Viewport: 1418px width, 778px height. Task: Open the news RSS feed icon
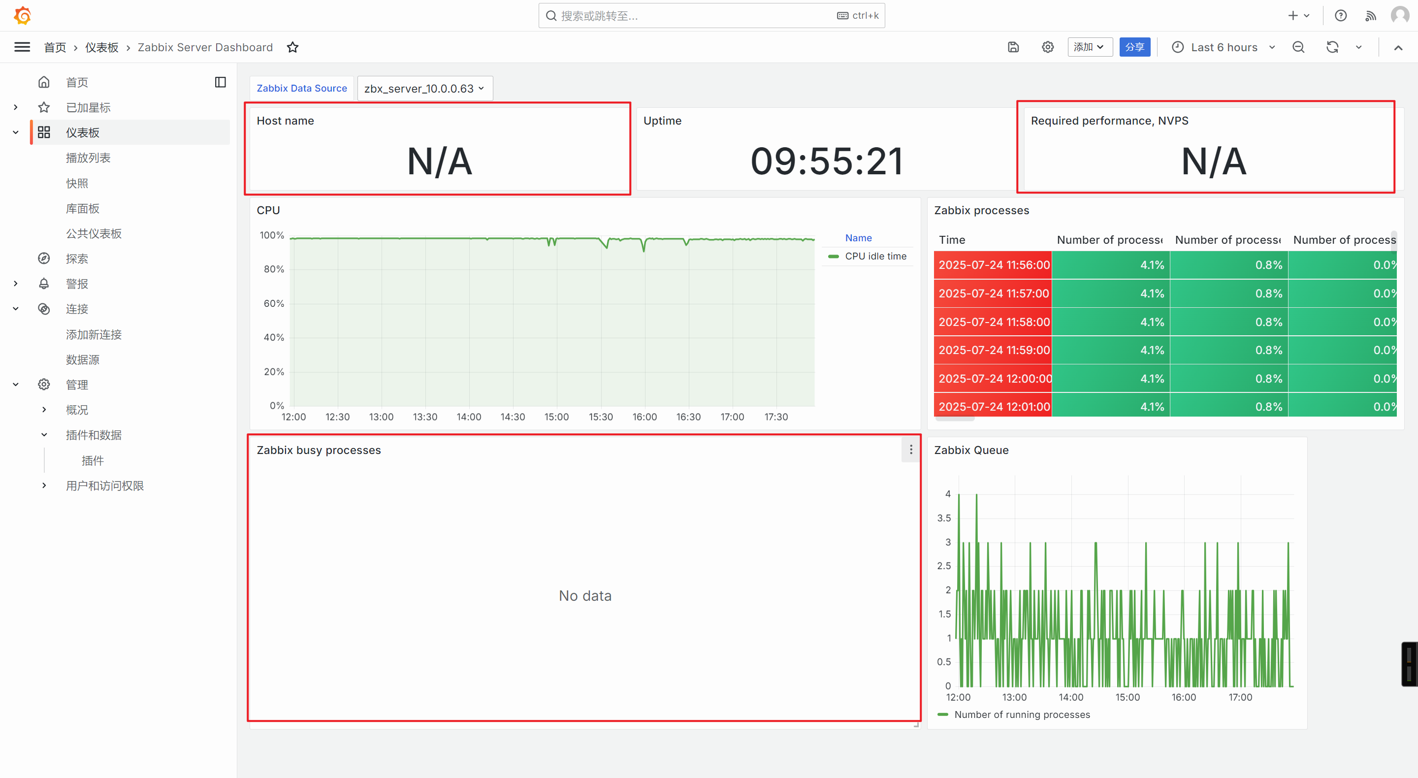(1370, 15)
